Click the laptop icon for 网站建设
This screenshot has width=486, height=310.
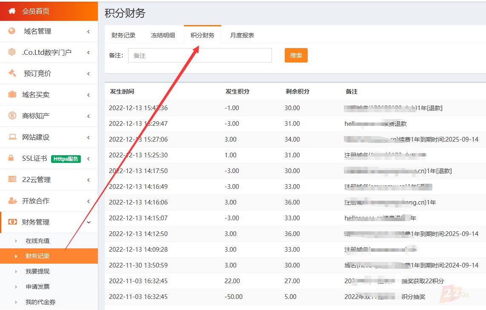[x=12, y=137]
